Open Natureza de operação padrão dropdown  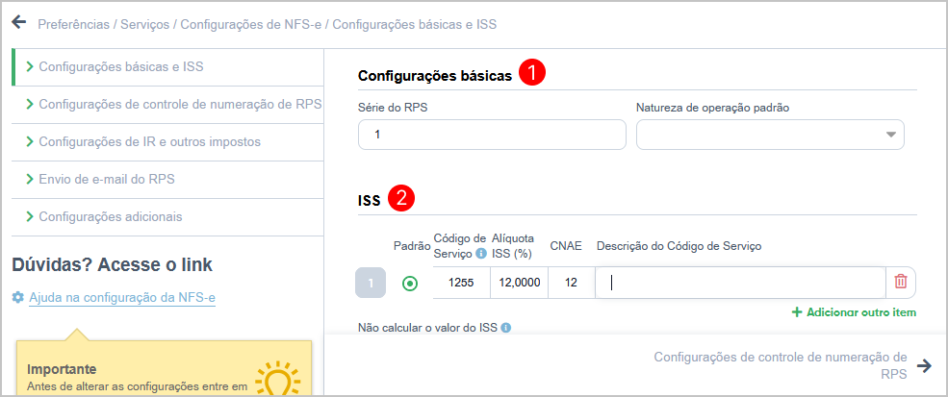coord(770,135)
